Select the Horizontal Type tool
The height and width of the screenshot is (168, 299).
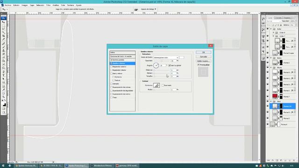coord(3,76)
